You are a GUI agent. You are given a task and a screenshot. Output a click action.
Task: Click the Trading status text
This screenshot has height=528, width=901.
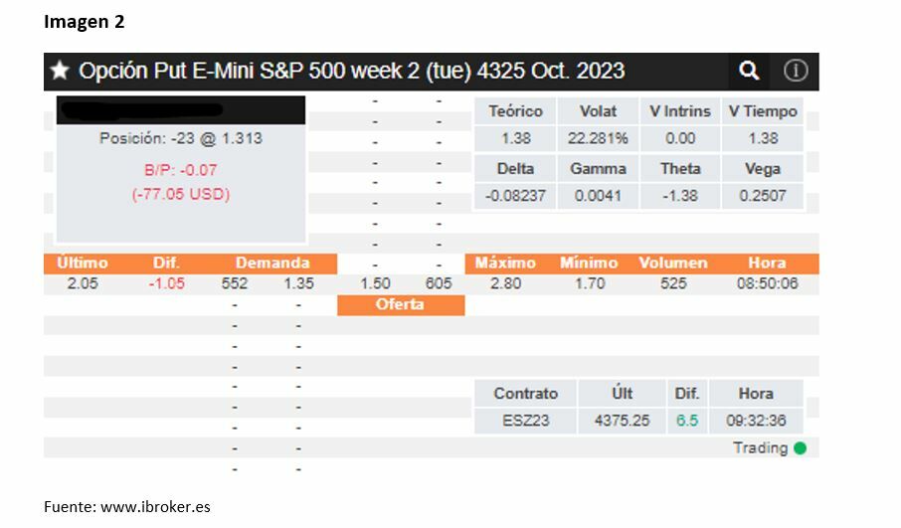pos(760,448)
